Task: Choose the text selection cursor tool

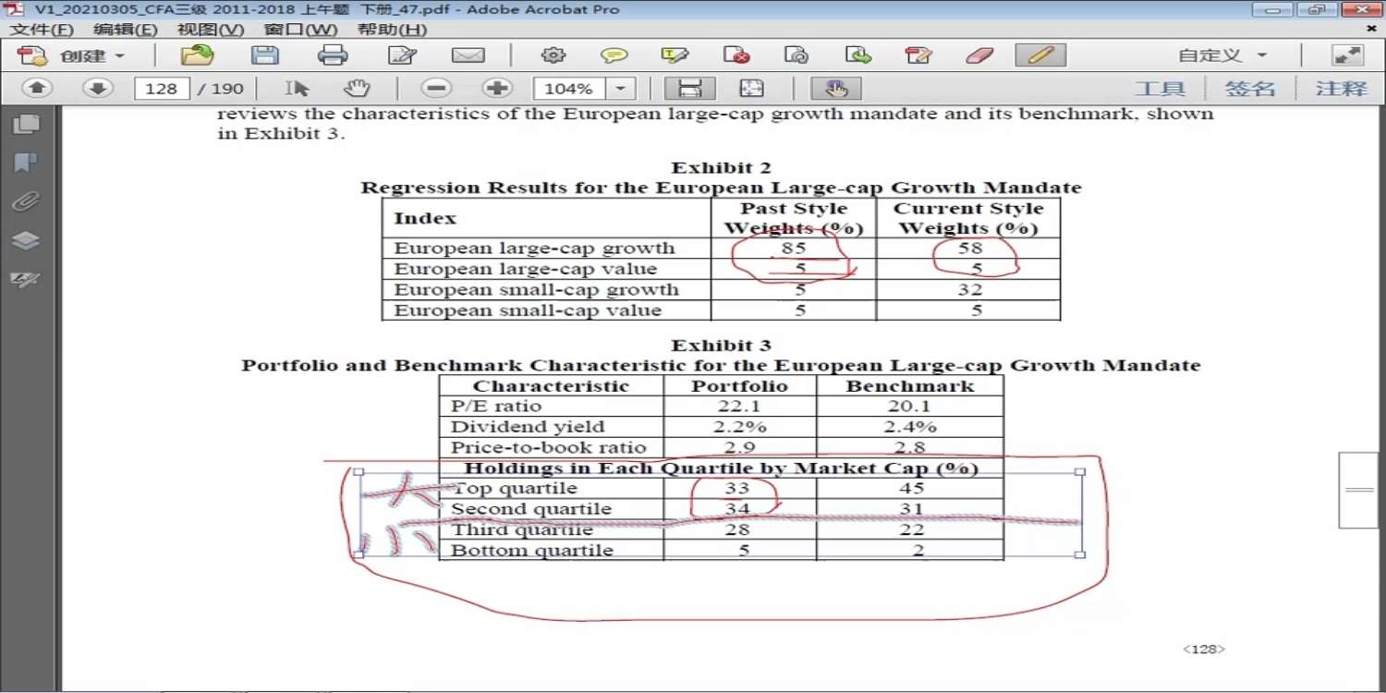Action: (297, 89)
